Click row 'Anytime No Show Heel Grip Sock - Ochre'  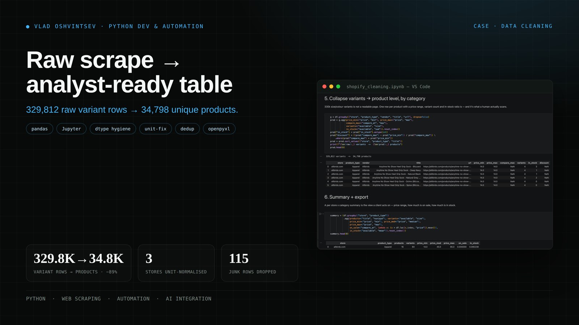(x=438, y=181)
